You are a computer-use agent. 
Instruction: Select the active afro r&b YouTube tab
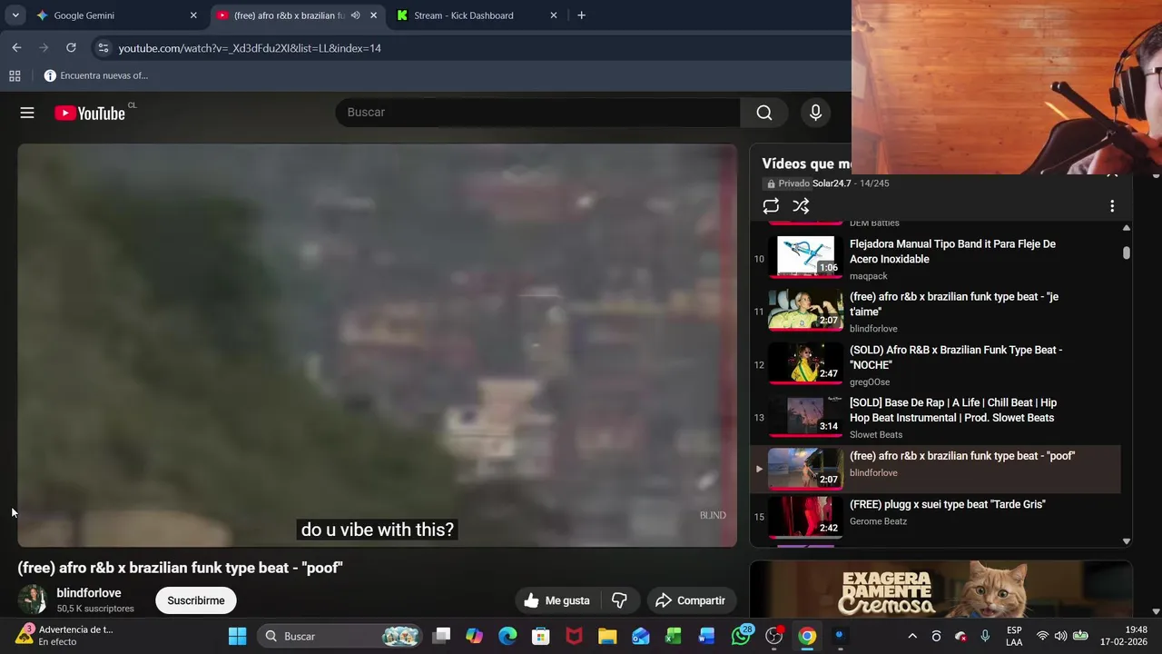tap(289, 15)
